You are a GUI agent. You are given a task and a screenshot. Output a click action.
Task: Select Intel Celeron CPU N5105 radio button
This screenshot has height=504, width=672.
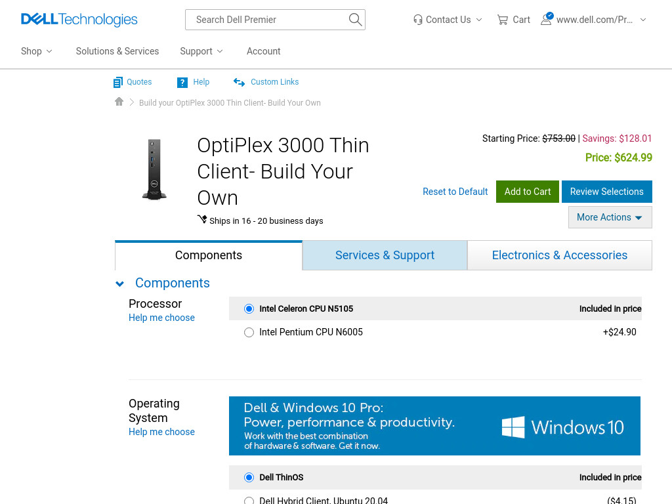[x=249, y=309]
